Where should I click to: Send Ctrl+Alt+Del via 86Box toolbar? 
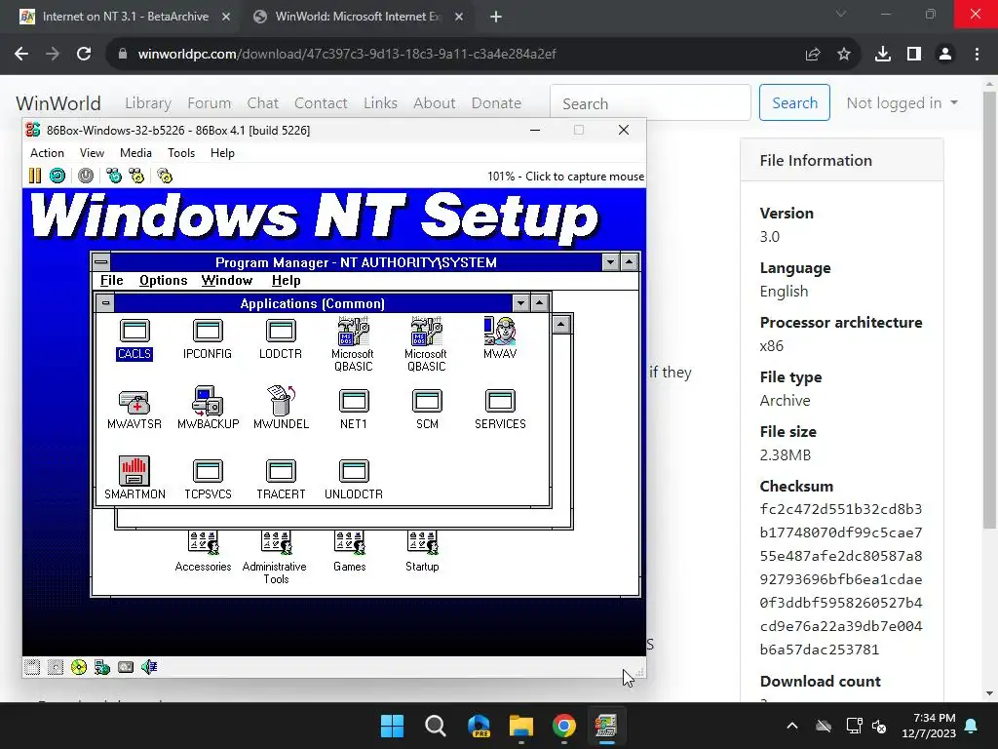(114, 176)
